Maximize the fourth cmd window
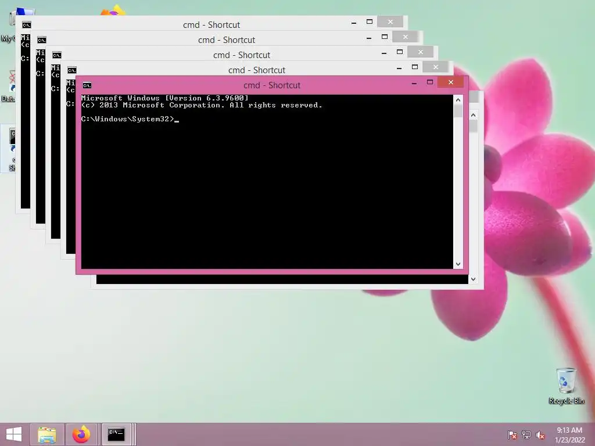595x446 pixels. click(415, 67)
